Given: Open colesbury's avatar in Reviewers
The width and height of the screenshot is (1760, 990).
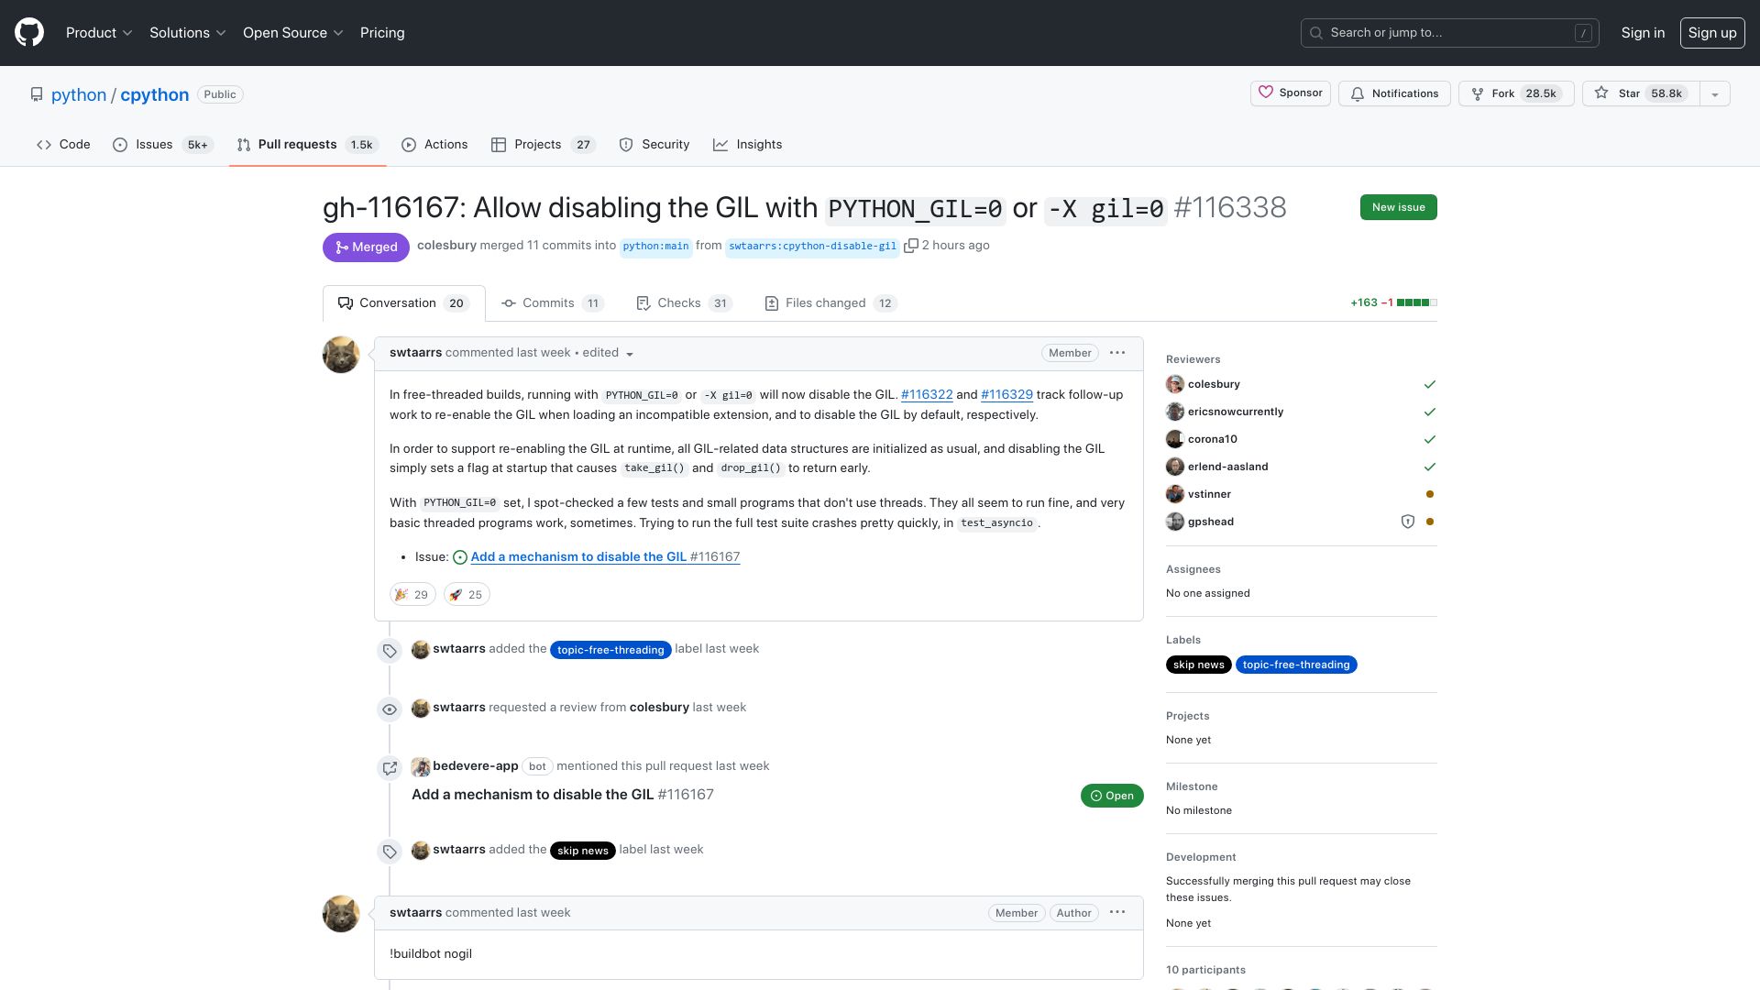Looking at the screenshot, I should 1175,384.
